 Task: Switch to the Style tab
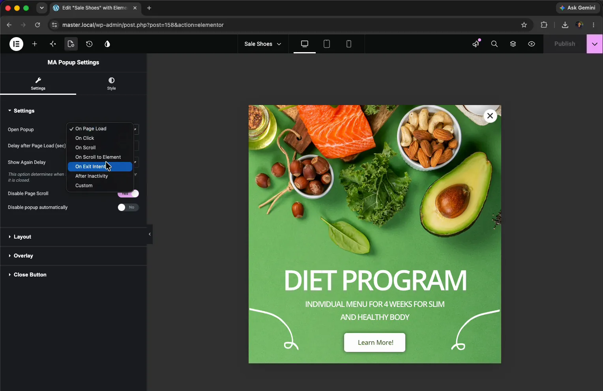click(x=111, y=83)
